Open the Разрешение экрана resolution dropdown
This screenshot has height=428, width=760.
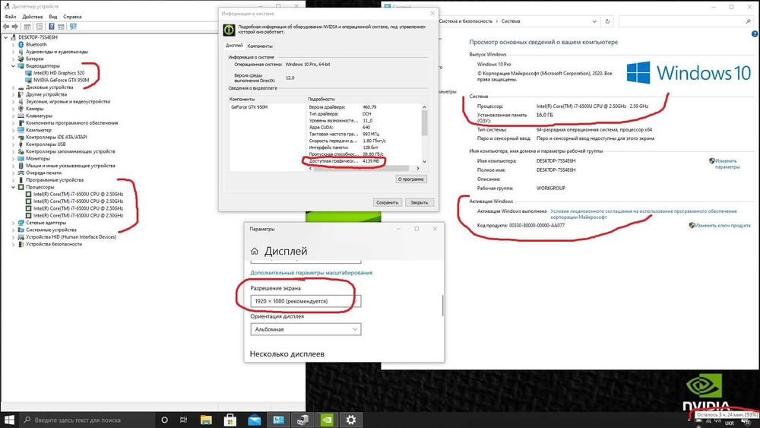pos(306,301)
